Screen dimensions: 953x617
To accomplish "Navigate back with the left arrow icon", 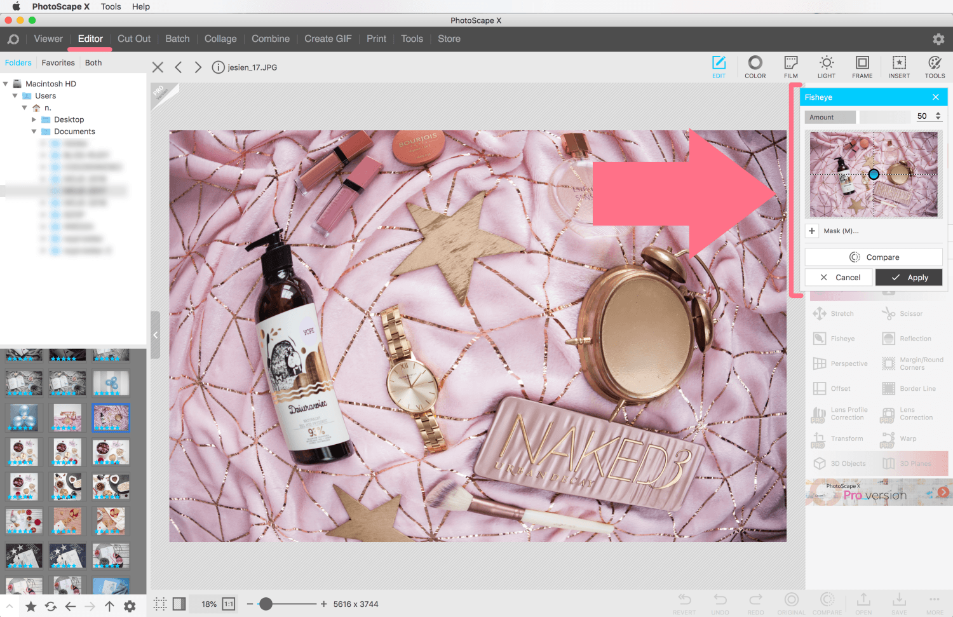I will pyautogui.click(x=71, y=606).
